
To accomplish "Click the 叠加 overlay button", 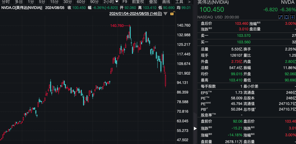I will (153, 2).
